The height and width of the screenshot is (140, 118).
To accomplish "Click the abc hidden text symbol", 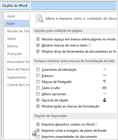I will (x=105, y=88).
